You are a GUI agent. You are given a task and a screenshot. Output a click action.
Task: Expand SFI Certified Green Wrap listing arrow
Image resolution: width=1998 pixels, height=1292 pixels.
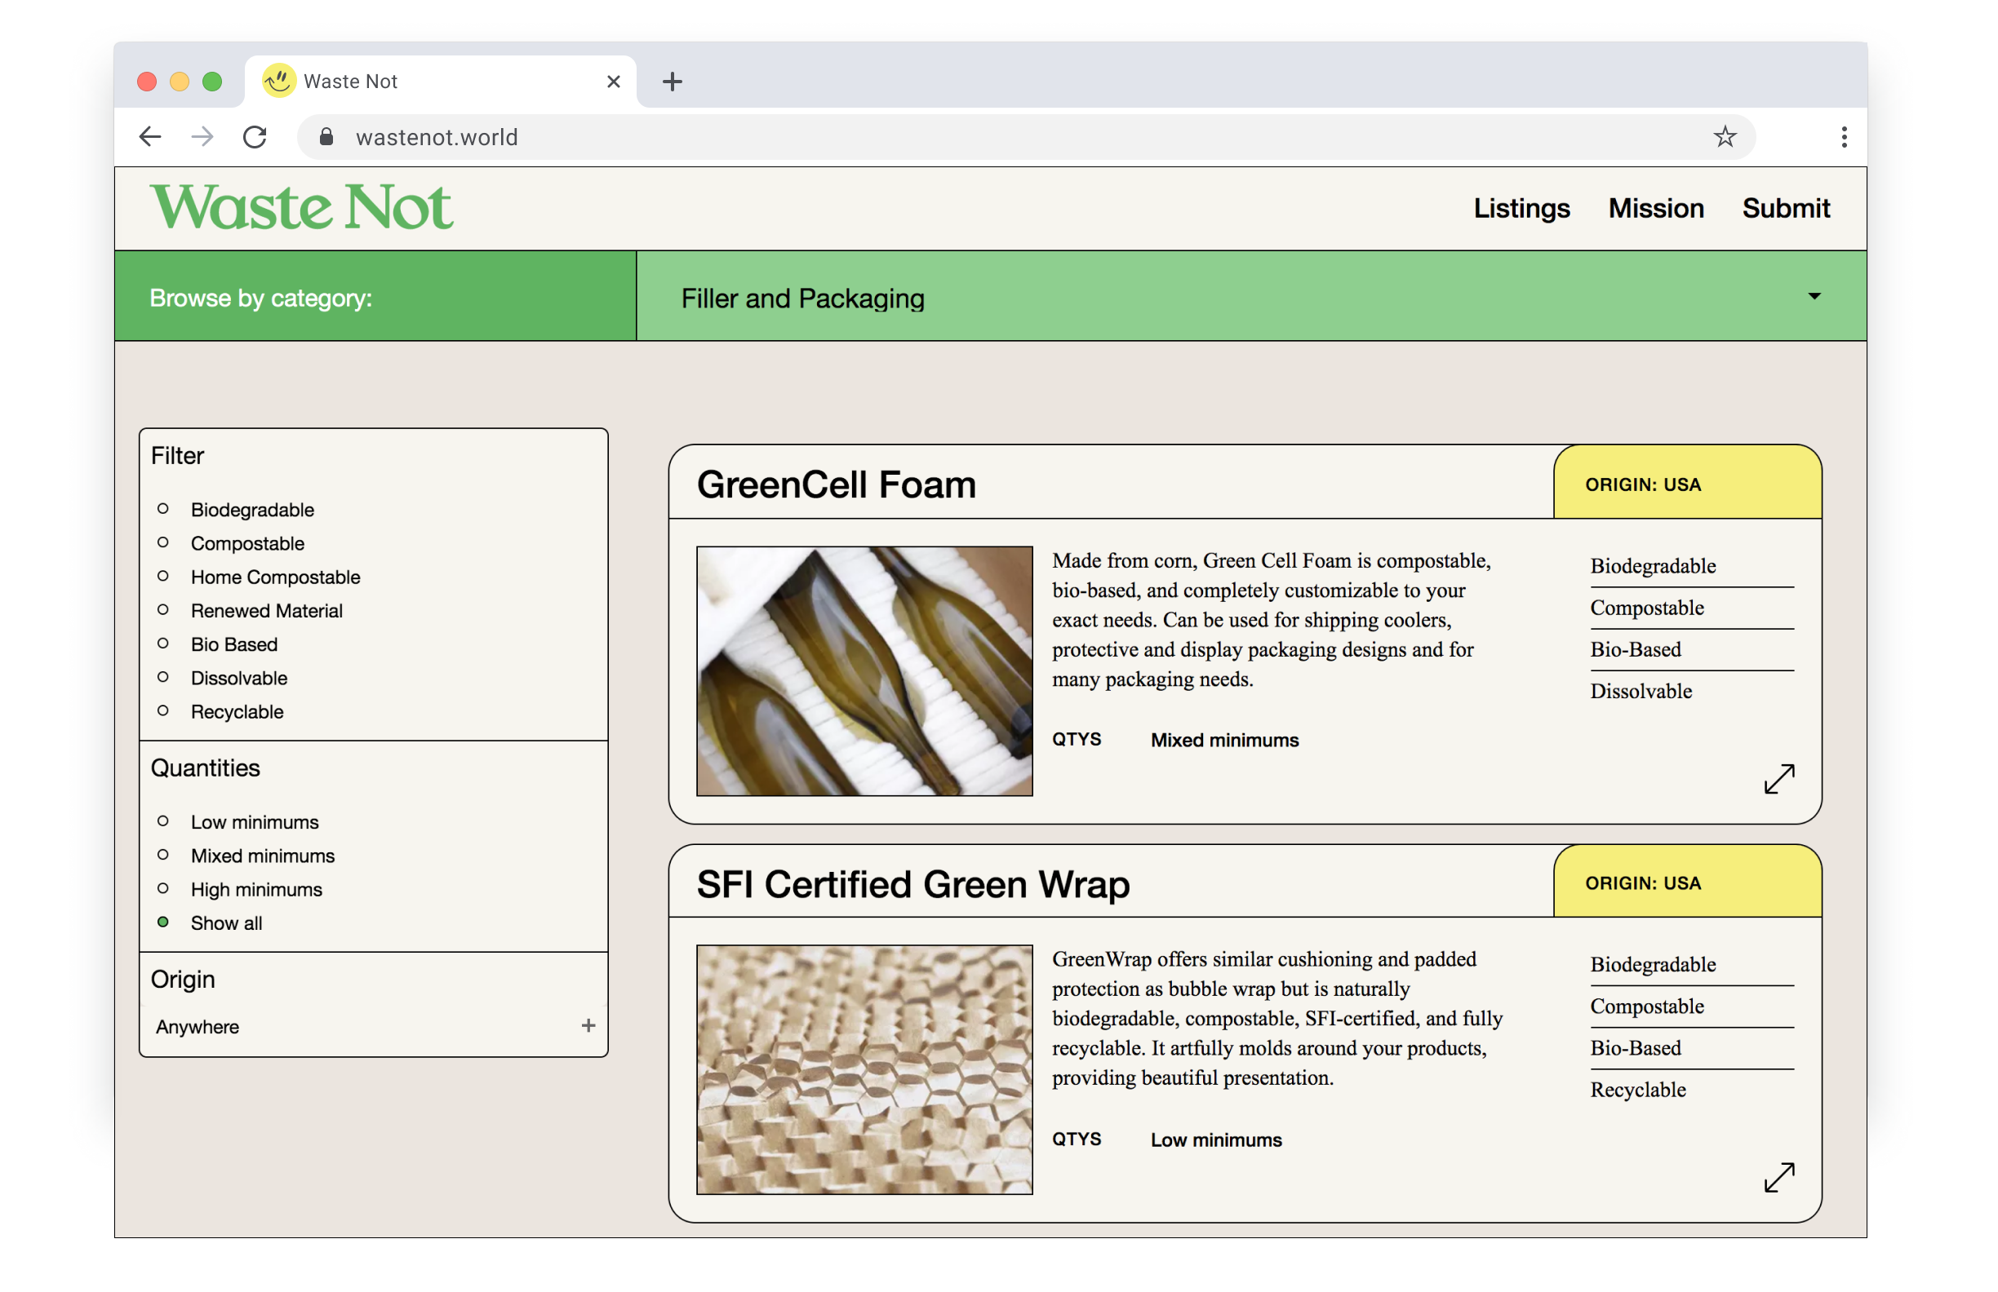pos(1778,1177)
